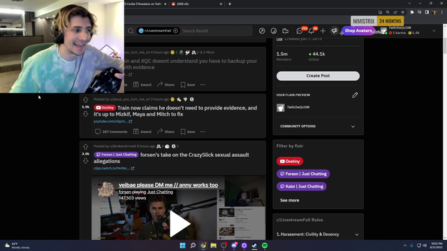Image resolution: width=447 pixels, height=251 pixels.
Task: Filter posts by Destiny flair
Action: click(290, 161)
